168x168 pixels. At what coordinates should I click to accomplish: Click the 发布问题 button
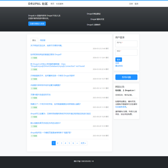pos(126,77)
